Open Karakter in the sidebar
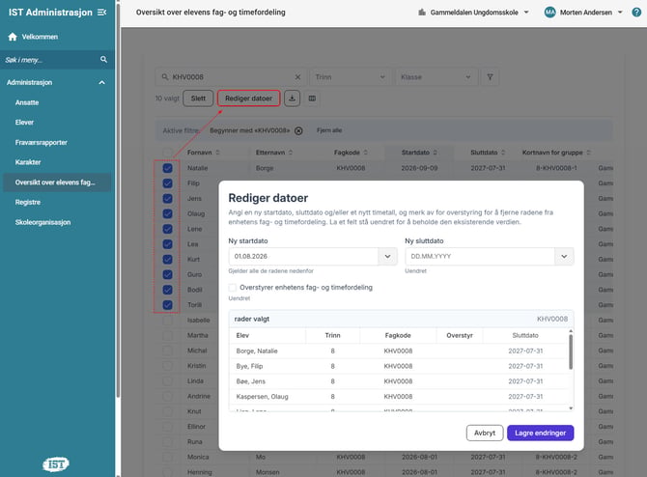647x477 pixels. pyautogui.click(x=28, y=162)
